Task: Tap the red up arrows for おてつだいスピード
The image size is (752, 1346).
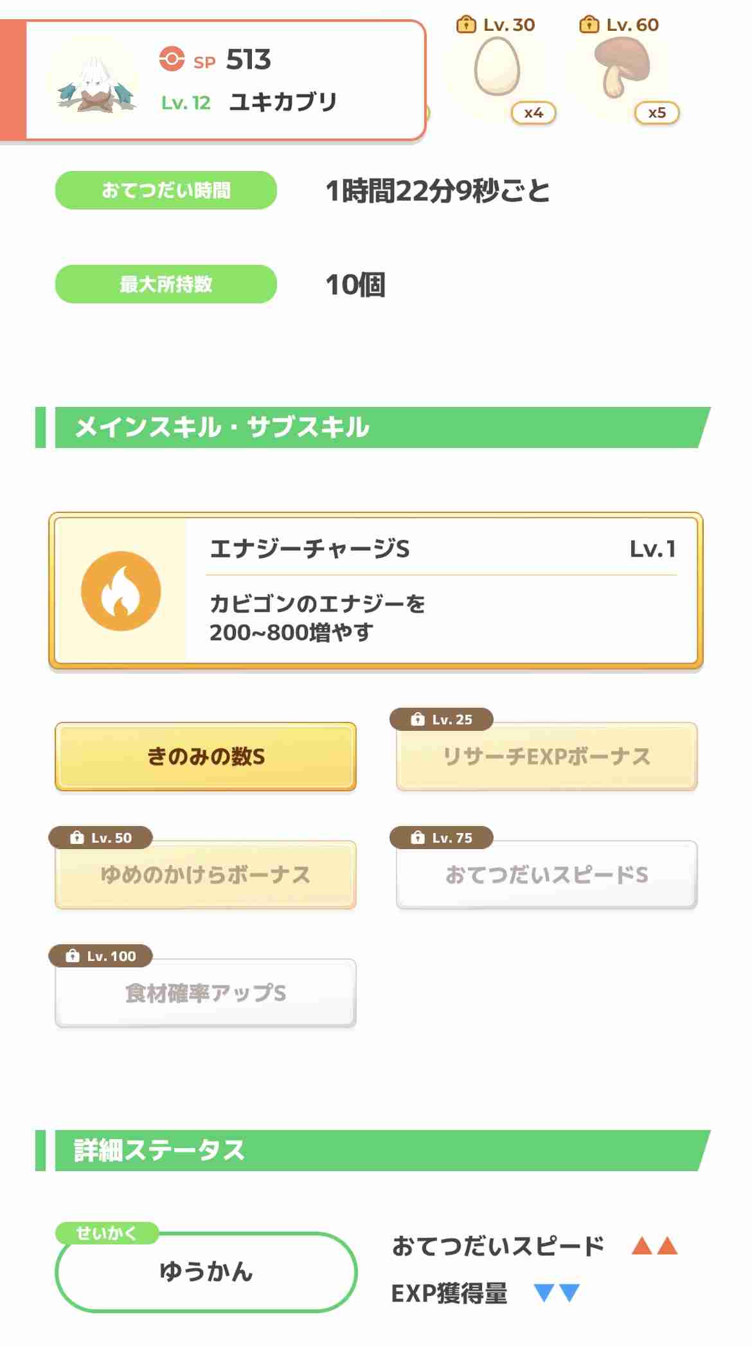Action: [x=654, y=1246]
